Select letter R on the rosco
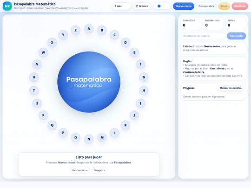 point(43,115)
